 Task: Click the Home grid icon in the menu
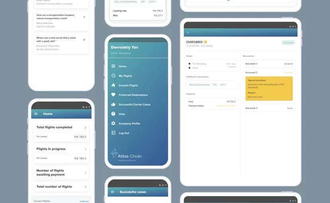113,66
